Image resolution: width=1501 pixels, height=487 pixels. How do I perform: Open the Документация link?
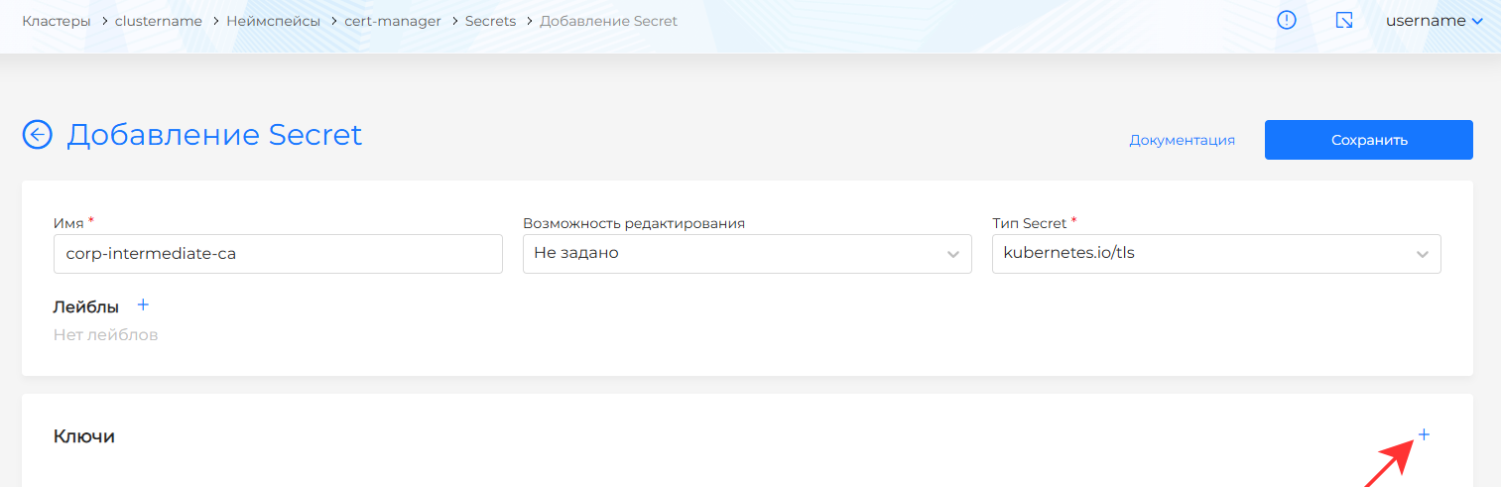1182,140
